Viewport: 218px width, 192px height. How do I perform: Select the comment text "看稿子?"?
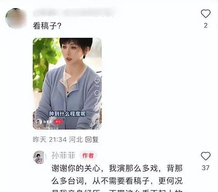pos(47,26)
